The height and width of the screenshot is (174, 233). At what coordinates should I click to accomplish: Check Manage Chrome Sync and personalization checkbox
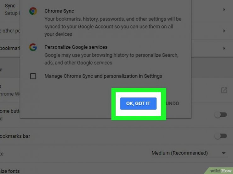click(x=33, y=76)
